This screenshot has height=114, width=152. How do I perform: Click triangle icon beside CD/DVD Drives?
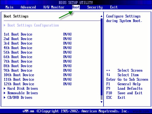4,97
